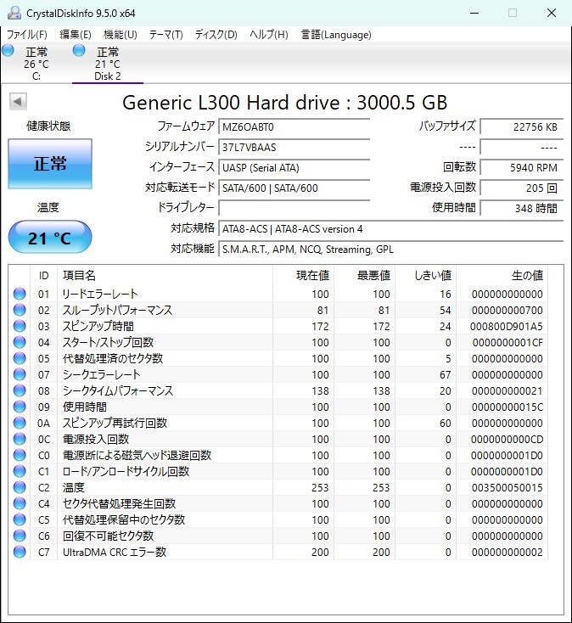Select the 電源断による磁気ヘッド退避回数 attribute name
The width and height of the screenshot is (572, 623).
pos(137,455)
